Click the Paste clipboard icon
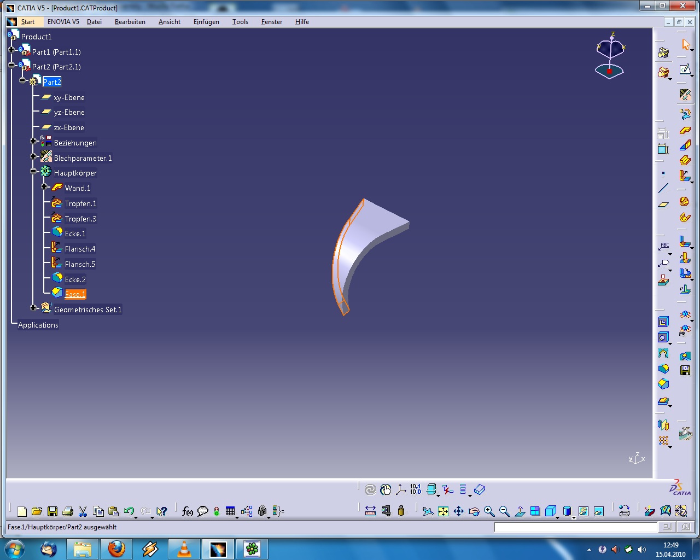This screenshot has height=560, width=700. coord(114,511)
